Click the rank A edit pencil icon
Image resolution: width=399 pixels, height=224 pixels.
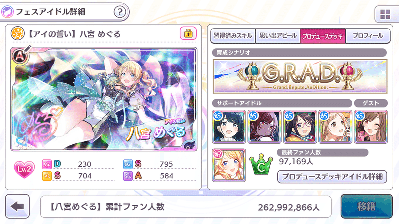(x=21, y=54)
